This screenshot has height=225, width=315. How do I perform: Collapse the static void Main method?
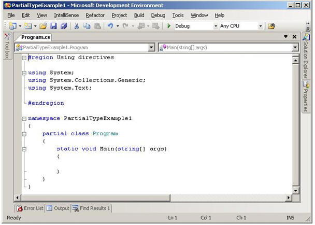(24, 149)
